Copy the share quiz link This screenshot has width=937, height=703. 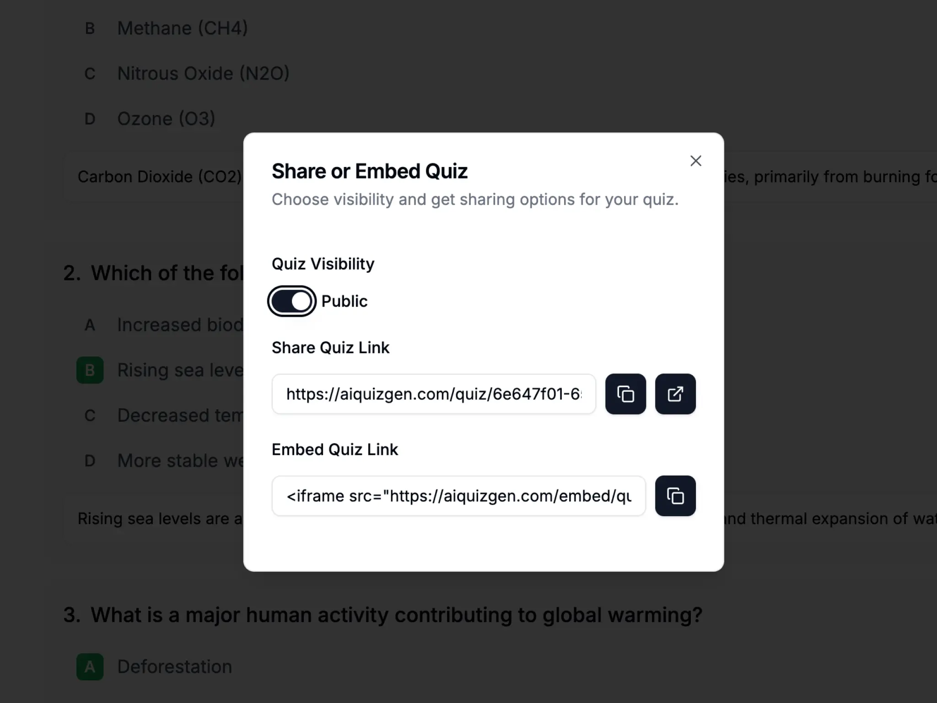(x=625, y=394)
